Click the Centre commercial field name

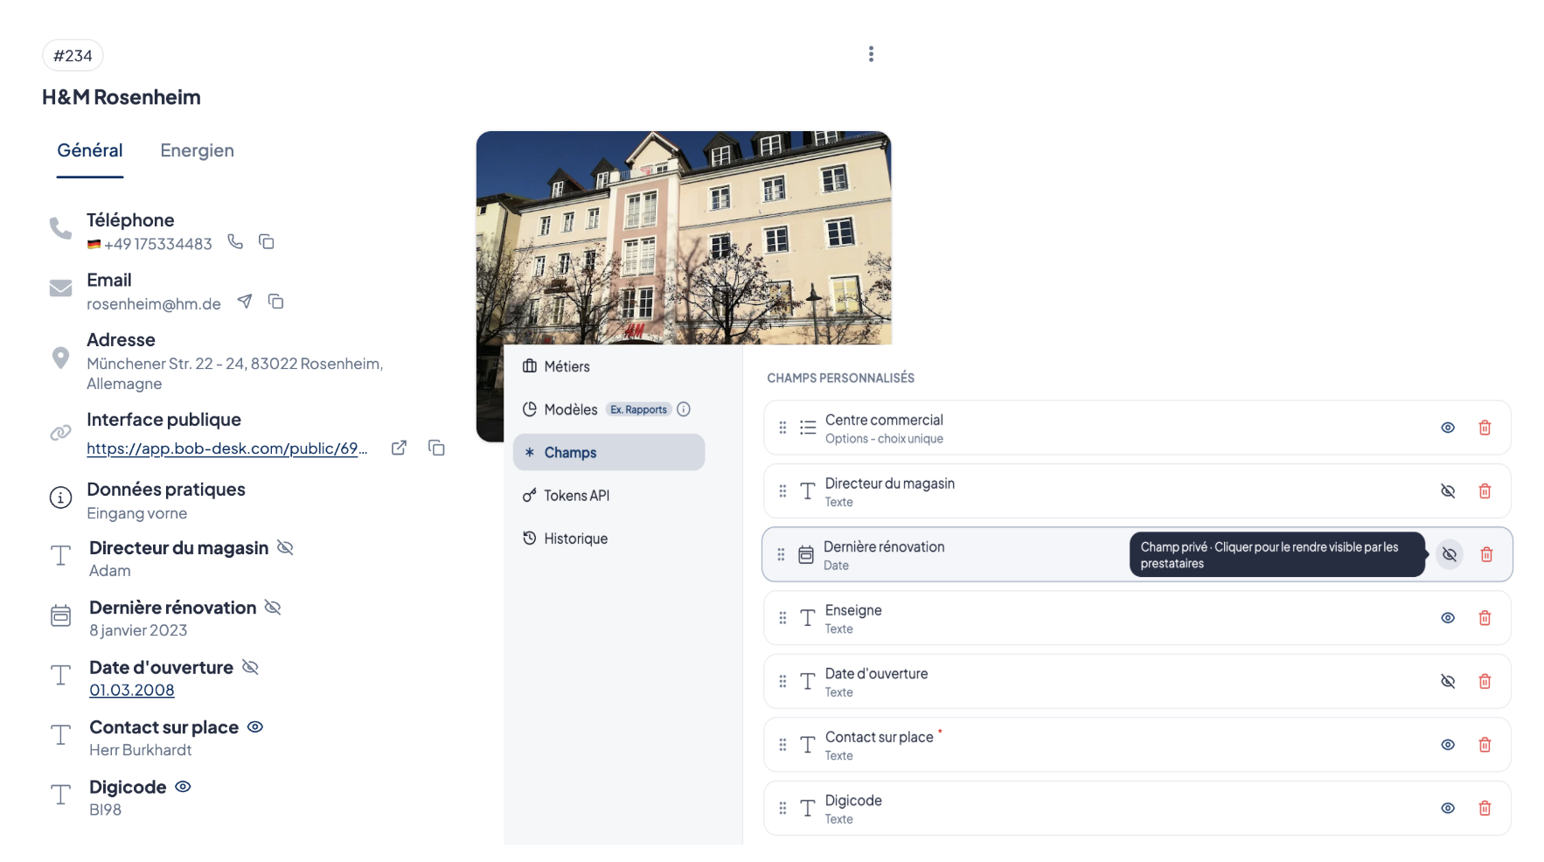click(884, 420)
